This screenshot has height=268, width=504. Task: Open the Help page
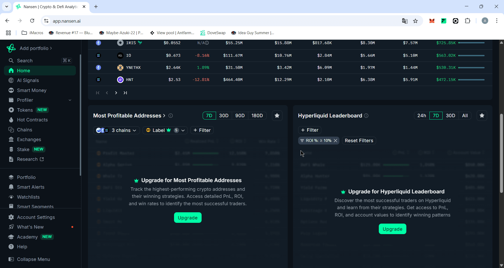40,247
